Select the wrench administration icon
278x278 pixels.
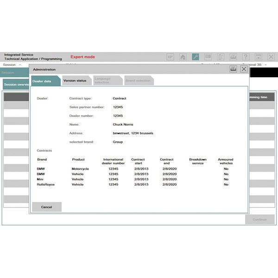pyautogui.click(x=196, y=57)
